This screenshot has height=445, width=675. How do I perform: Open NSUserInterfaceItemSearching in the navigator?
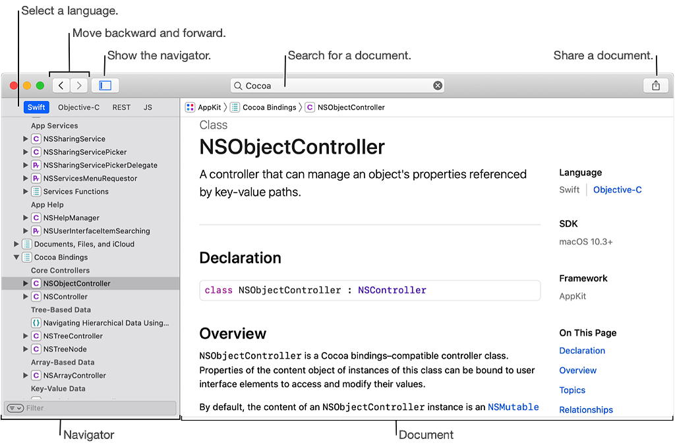(x=96, y=231)
